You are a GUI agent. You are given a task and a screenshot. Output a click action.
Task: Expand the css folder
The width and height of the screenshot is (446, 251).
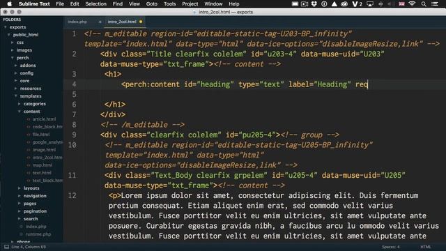click(x=13, y=43)
